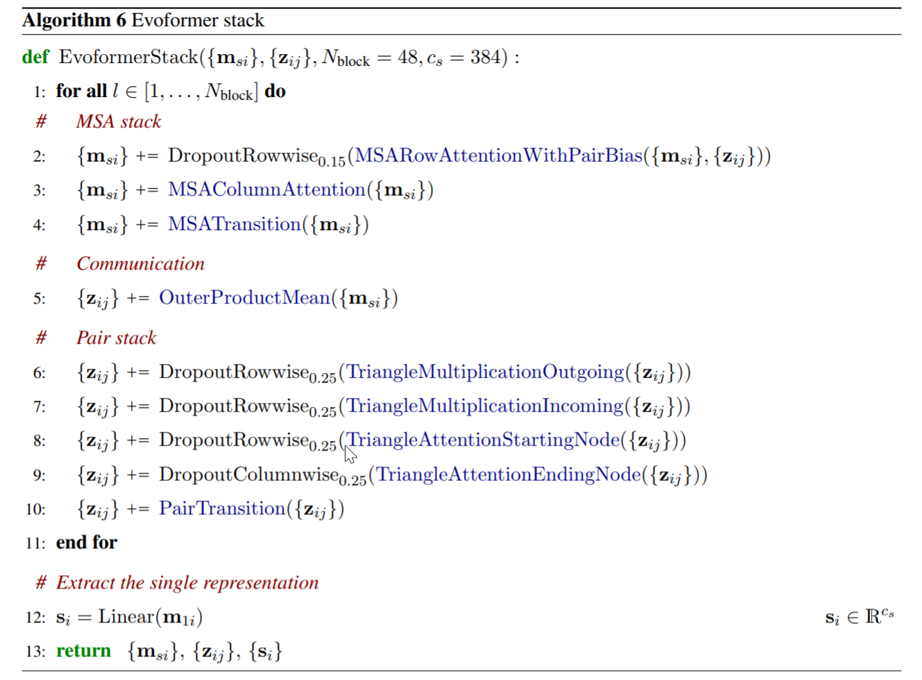
Task: Click the 'Linear' function on line 12
Action: (x=126, y=616)
